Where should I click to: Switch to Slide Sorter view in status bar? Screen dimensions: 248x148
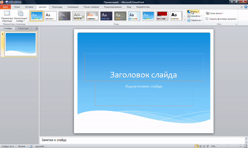tap(200, 146)
